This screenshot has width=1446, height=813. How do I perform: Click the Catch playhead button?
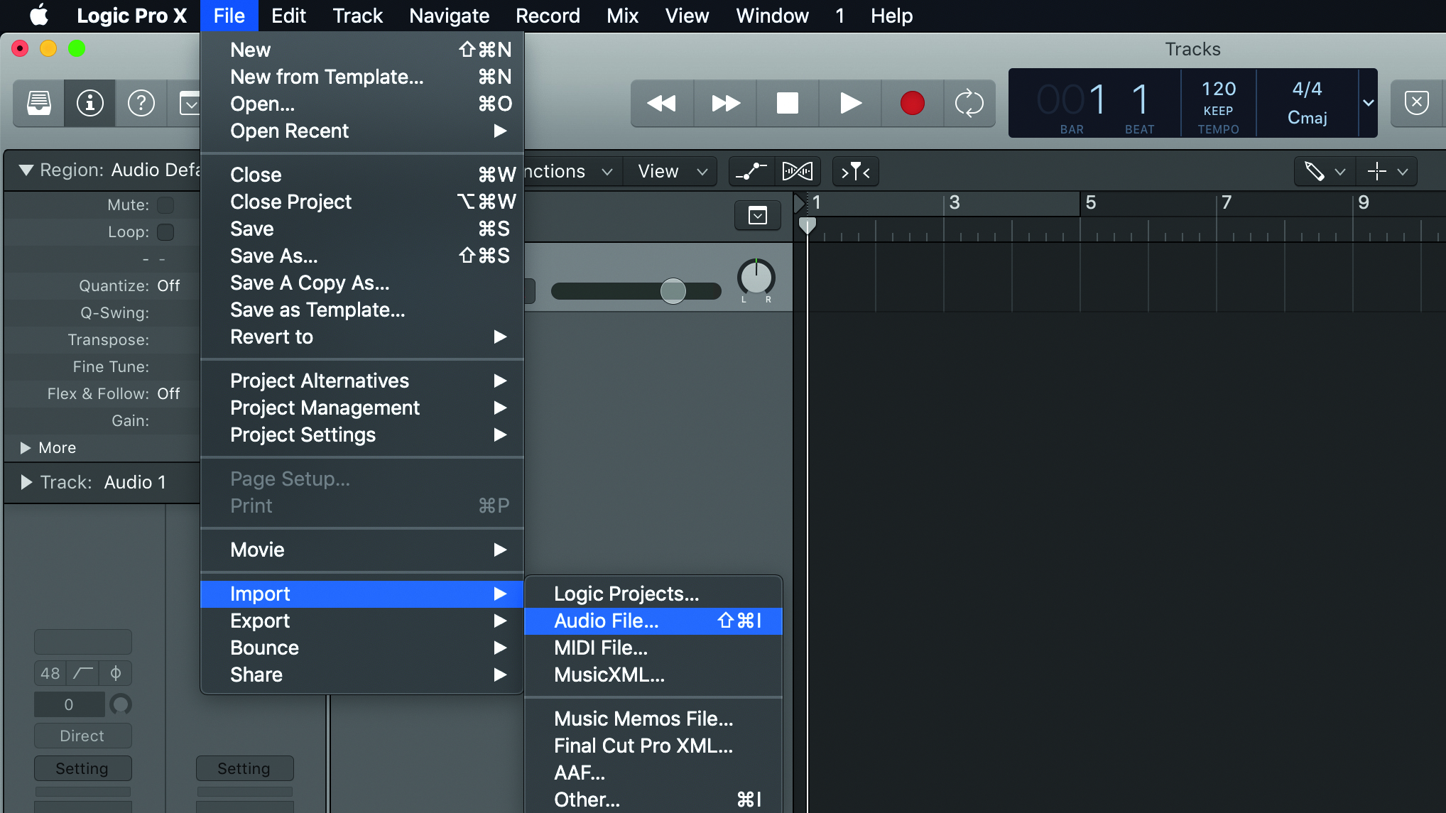[855, 171]
